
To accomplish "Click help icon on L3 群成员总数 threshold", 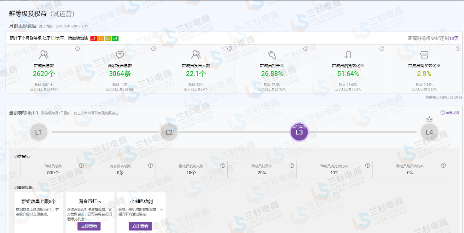I will pos(81,166).
